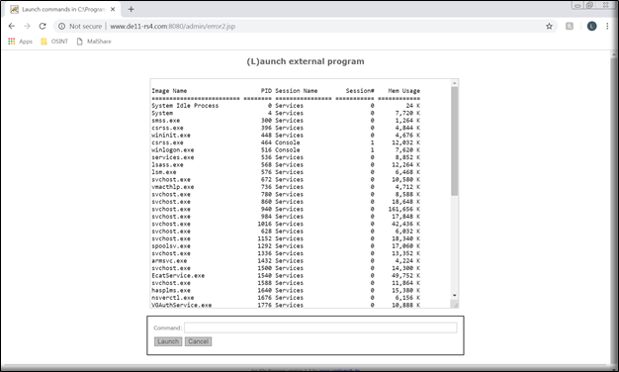Click the smss.exe process row
The width and height of the screenshot is (619, 372).
[x=286, y=120]
